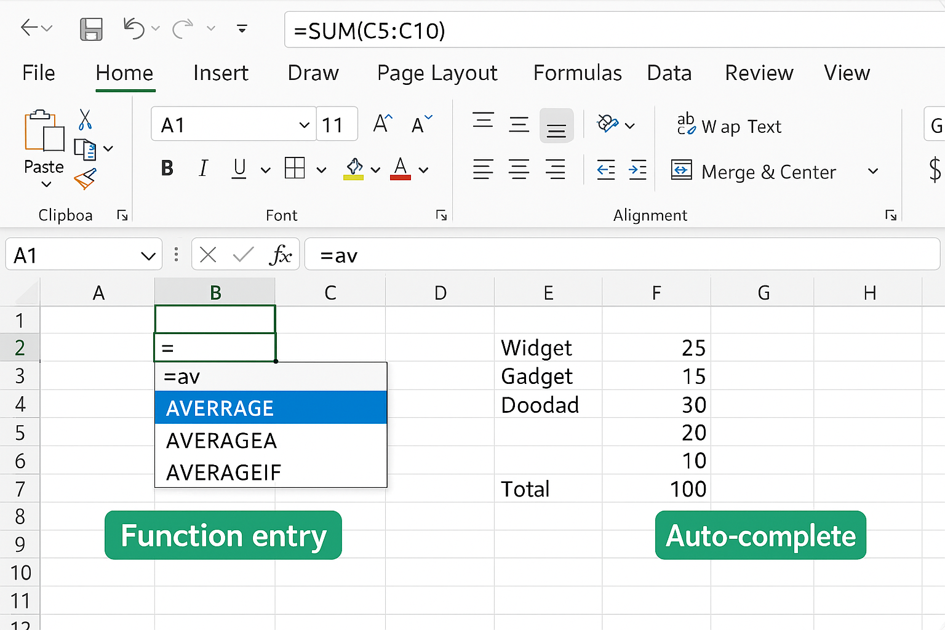Toggle Italic formatting

(203, 168)
